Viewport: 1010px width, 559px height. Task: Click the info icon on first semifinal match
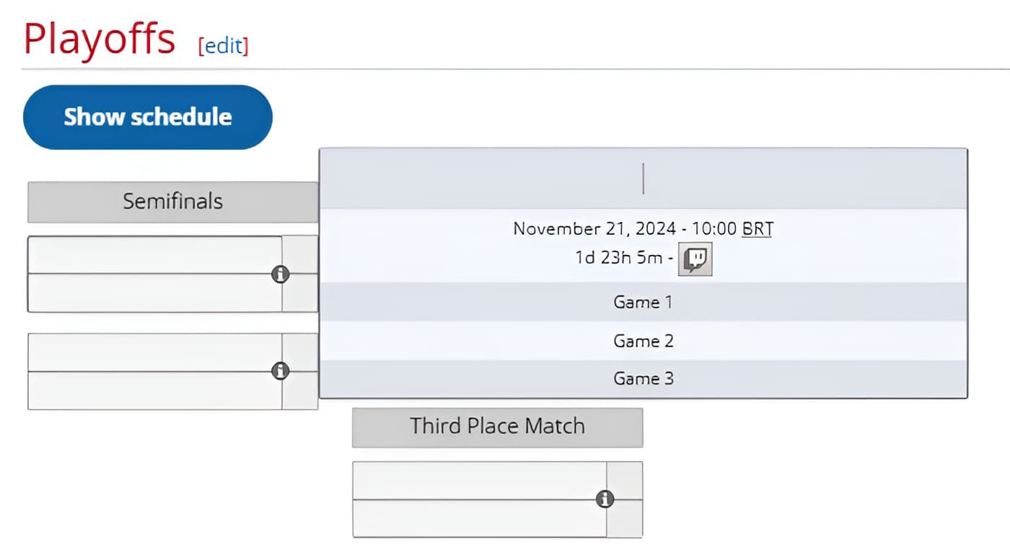[281, 274]
